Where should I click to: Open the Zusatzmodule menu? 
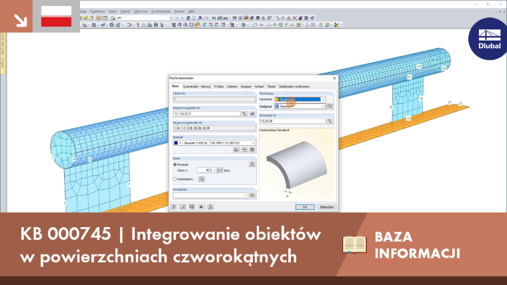161,11
